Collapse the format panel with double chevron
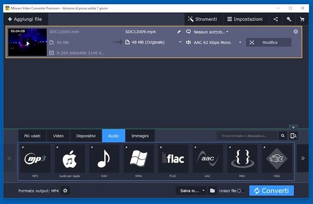This screenshot has width=313, height=204. [293, 127]
